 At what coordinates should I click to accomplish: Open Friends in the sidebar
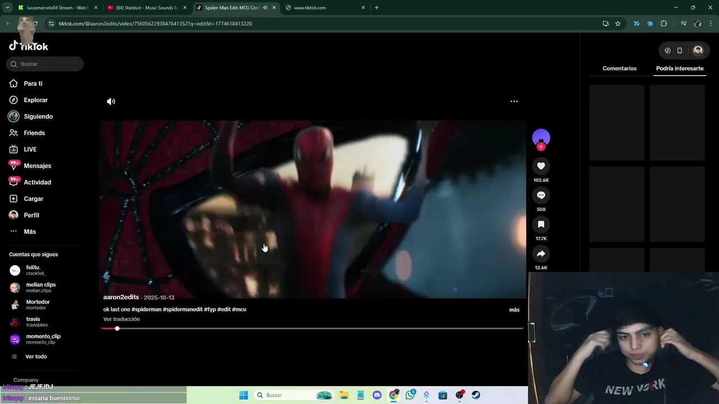[x=34, y=133]
